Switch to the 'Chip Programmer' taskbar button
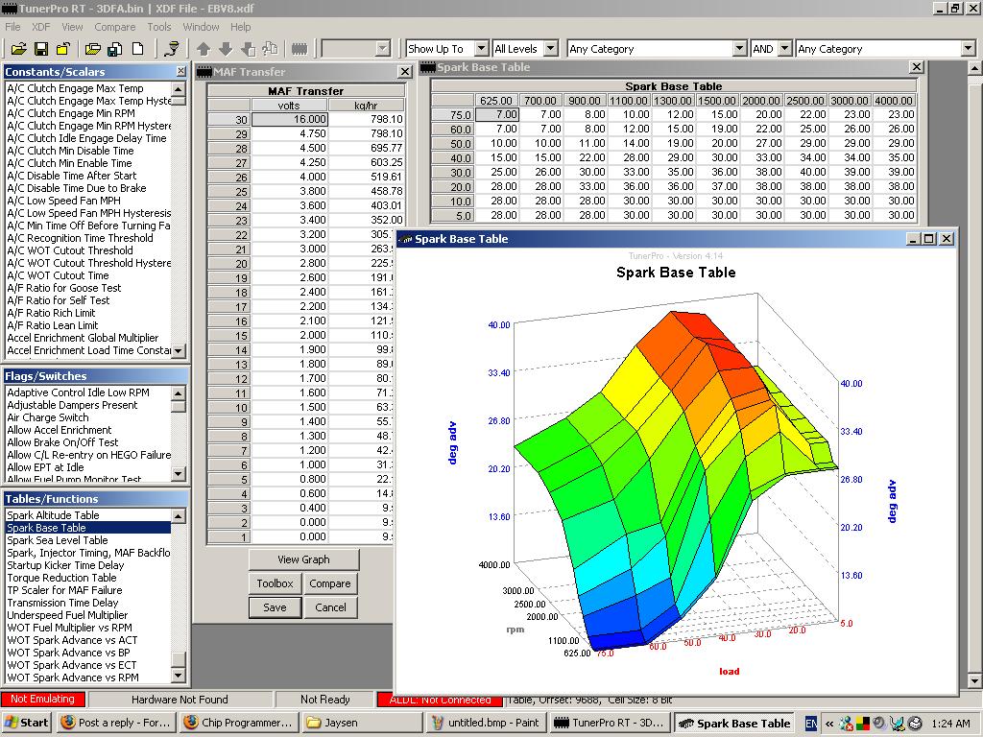This screenshot has width=983, height=737. click(238, 723)
